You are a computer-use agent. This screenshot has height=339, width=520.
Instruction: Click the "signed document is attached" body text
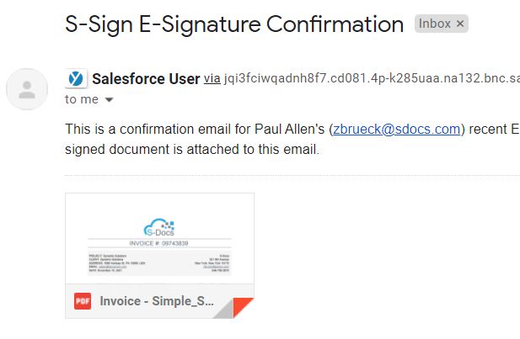coord(192,149)
